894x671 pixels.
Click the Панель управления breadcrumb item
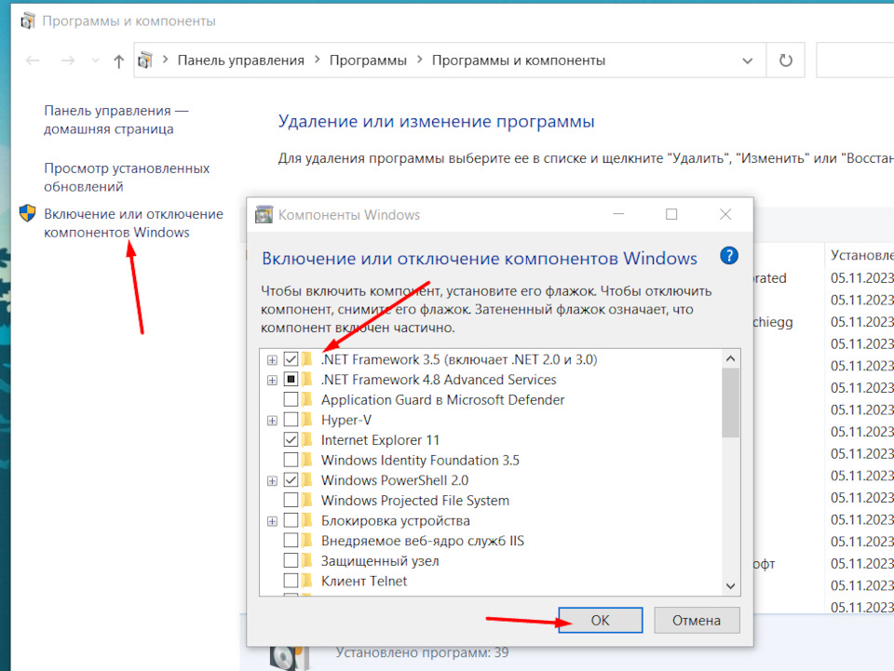(x=240, y=60)
